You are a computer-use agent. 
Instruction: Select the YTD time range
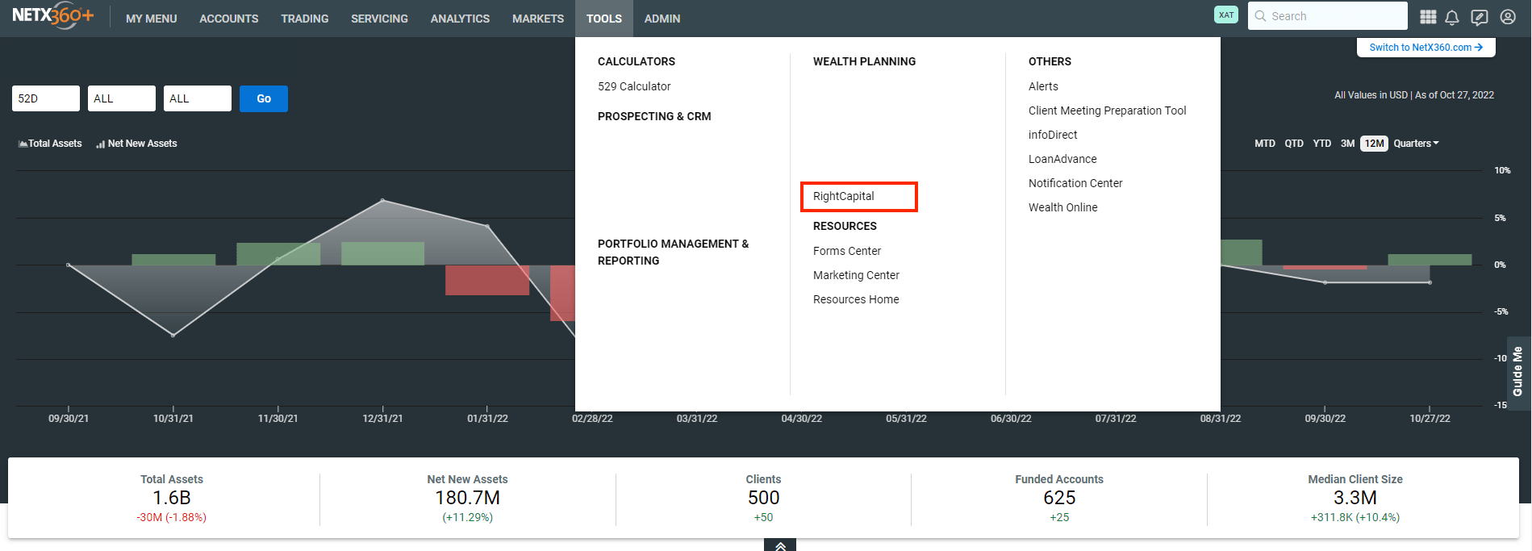point(1321,144)
